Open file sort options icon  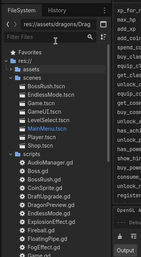point(103,37)
